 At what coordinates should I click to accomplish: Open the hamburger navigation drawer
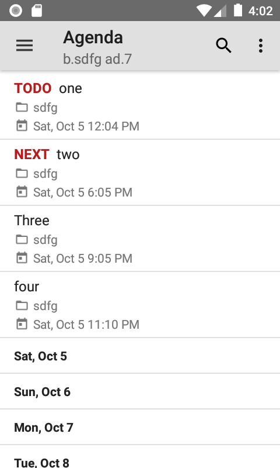[24, 46]
